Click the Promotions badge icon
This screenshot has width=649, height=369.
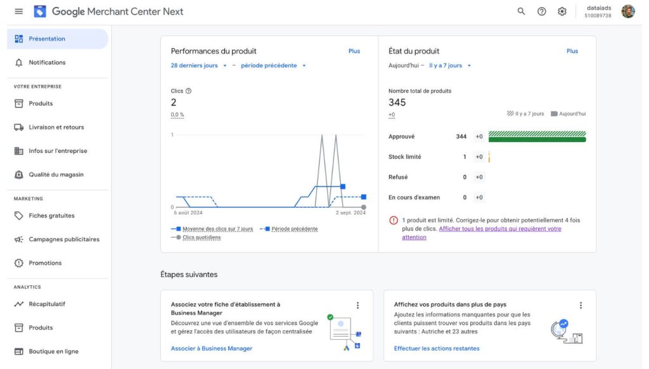(18, 263)
